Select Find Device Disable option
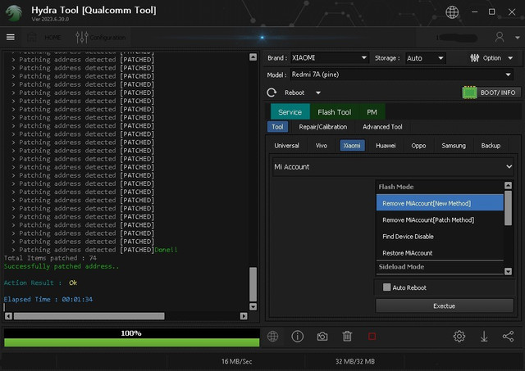This screenshot has height=371, width=525. [x=440, y=237]
